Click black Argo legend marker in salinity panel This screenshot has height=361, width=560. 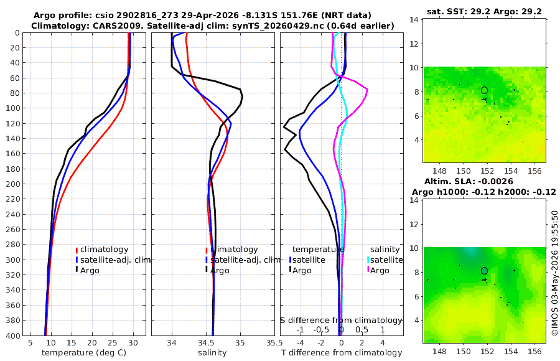point(207,269)
